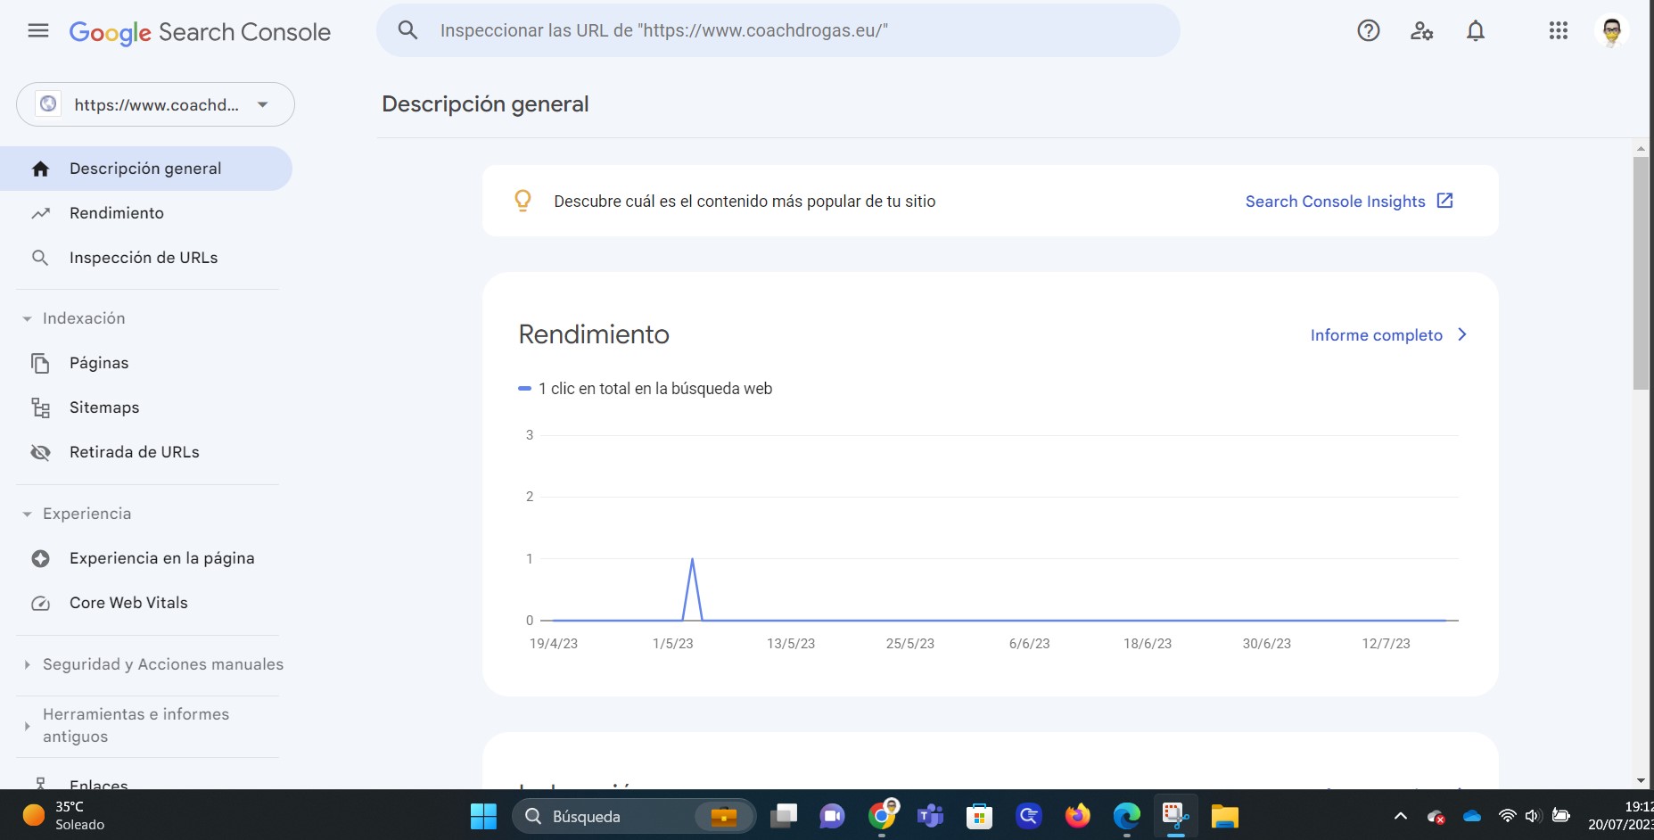Open Retirada de URLs
Screen dimensions: 1654x840
coord(135,452)
